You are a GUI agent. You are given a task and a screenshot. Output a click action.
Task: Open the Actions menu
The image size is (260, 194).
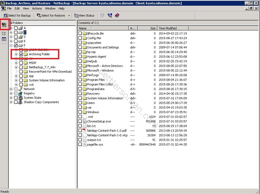37,8
